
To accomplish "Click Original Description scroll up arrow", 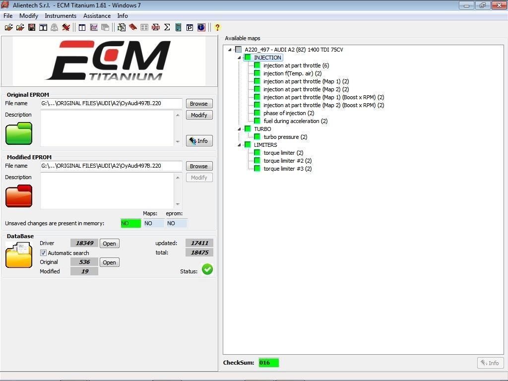I will [x=178, y=115].
